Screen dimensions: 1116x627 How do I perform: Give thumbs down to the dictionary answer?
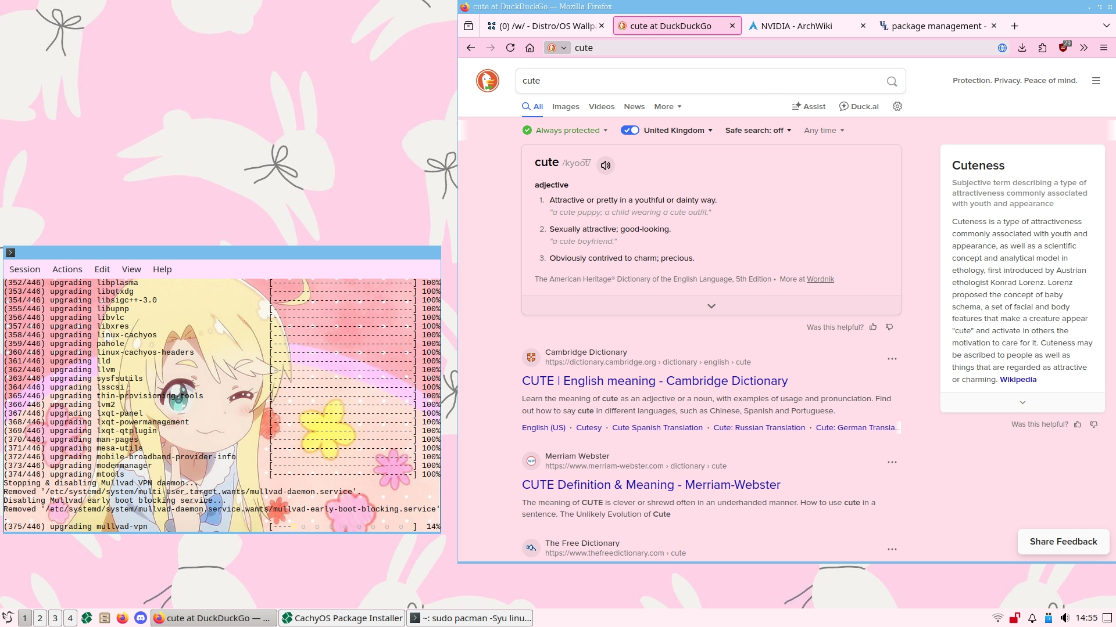pyautogui.click(x=889, y=327)
